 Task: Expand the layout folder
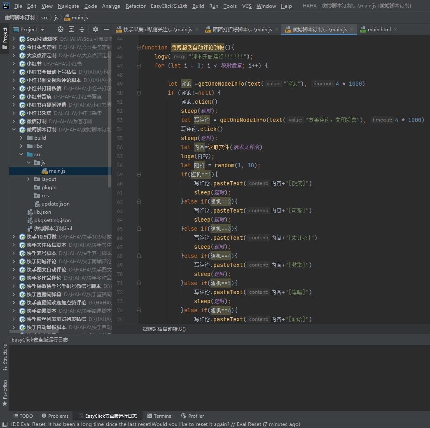(28, 179)
